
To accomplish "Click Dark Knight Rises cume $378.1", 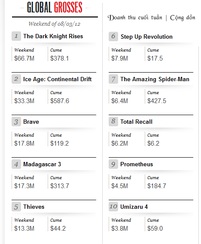I will [x=59, y=58].
